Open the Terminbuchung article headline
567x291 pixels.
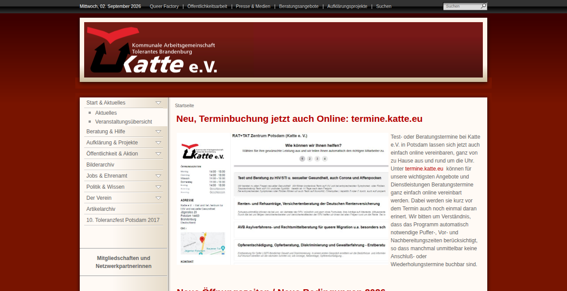tap(299, 119)
